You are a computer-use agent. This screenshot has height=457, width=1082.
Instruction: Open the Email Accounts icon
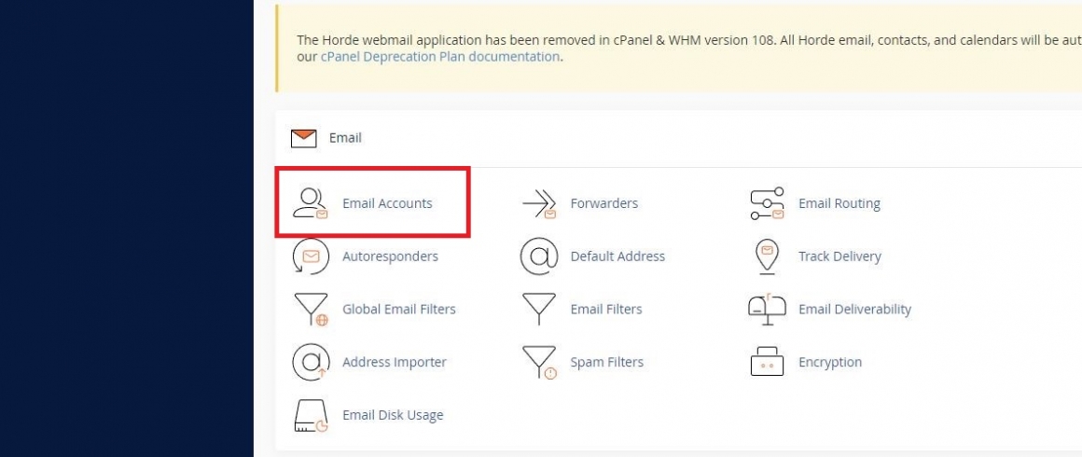(311, 203)
